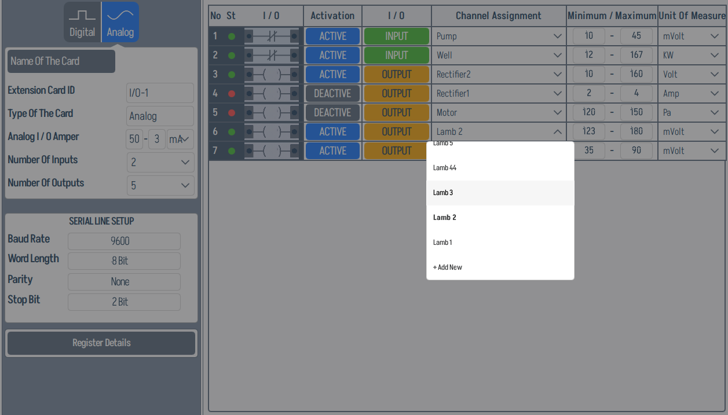Switch to the Digital card tab
Viewport: 728px width, 415px height.
(x=82, y=22)
